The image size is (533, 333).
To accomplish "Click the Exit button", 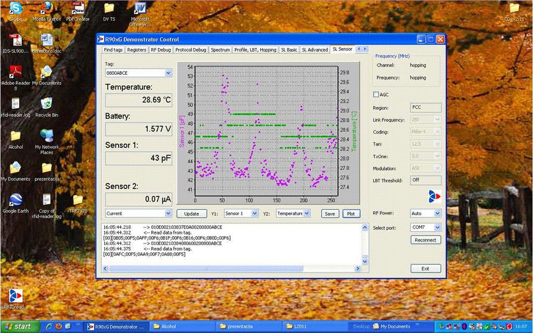I will (426, 268).
